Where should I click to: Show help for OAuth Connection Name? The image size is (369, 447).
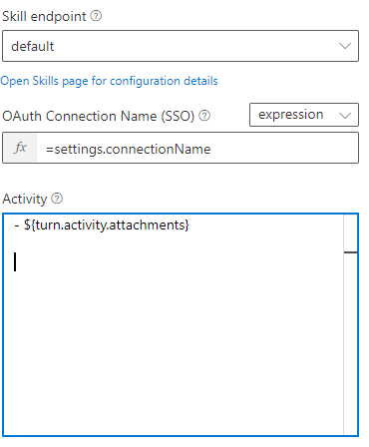[204, 116]
